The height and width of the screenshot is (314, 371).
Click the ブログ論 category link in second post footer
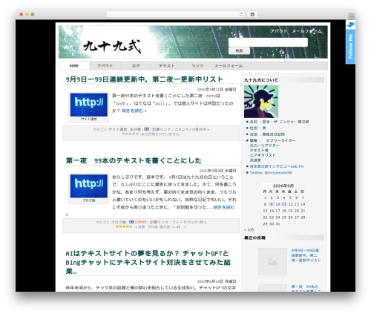pyautogui.click(x=119, y=222)
